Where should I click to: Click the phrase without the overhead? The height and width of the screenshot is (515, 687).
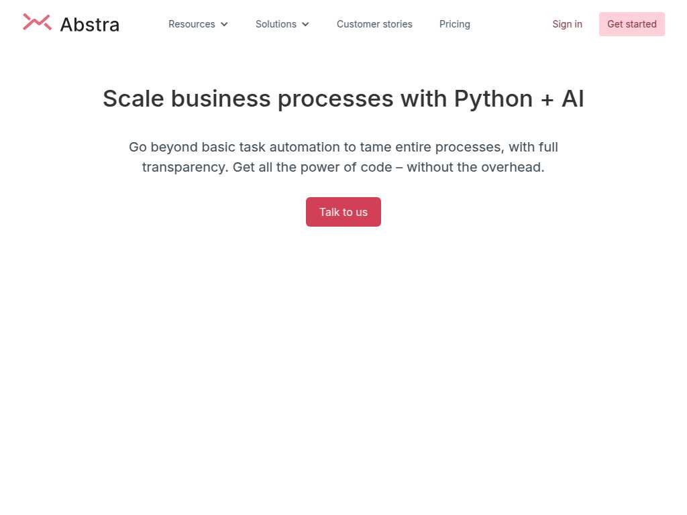476,167
